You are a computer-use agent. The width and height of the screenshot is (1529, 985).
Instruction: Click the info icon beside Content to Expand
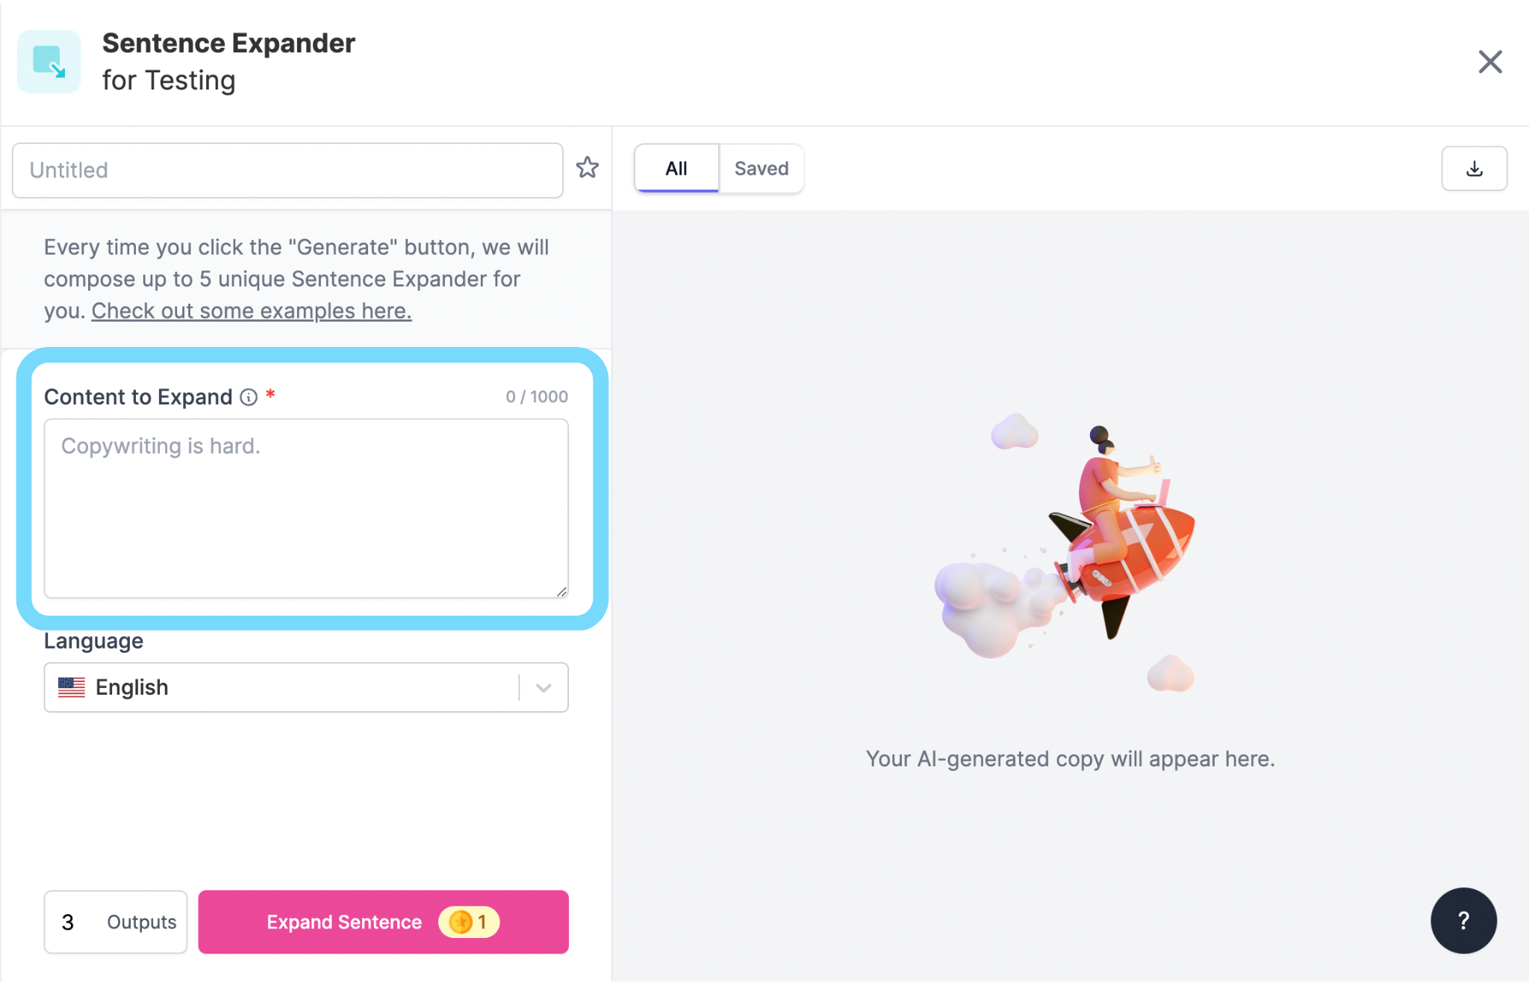[249, 397]
